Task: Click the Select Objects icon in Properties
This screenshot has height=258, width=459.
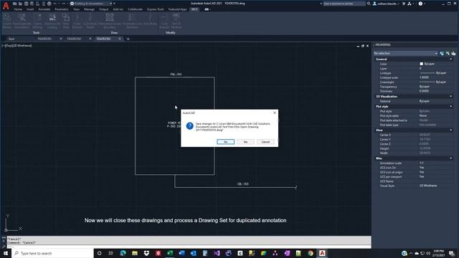Action: tap(448, 53)
